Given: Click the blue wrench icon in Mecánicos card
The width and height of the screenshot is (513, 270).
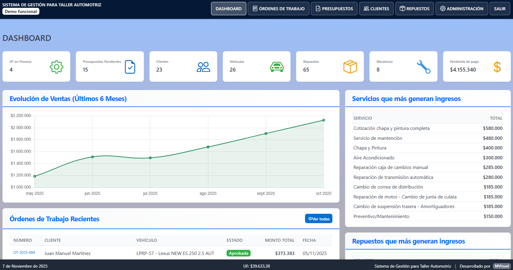Looking at the screenshot, I should click(423, 67).
